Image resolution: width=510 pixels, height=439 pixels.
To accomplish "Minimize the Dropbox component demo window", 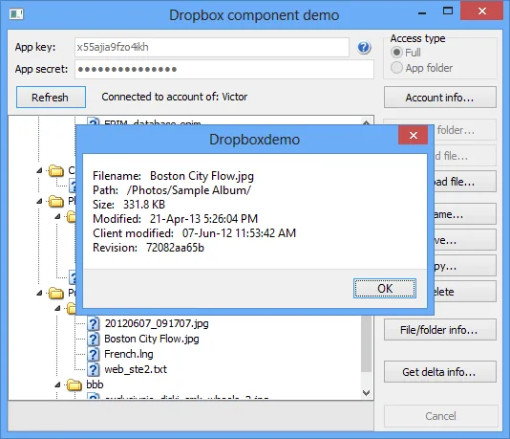I will point(422,13).
